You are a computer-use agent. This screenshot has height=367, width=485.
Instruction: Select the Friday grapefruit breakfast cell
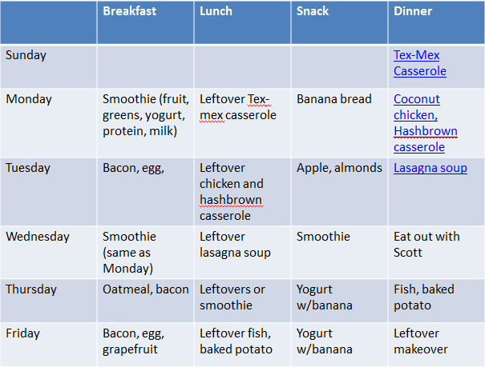pyautogui.click(x=145, y=345)
